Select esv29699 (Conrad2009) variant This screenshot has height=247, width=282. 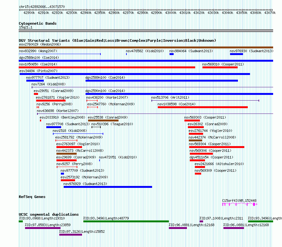point(76,157)
